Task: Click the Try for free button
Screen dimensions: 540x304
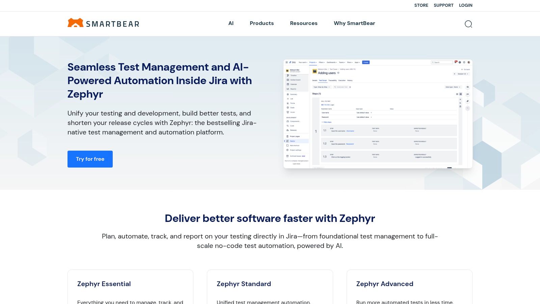Action: click(x=90, y=159)
